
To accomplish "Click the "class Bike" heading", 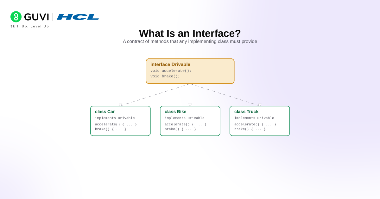I will tap(175, 112).
